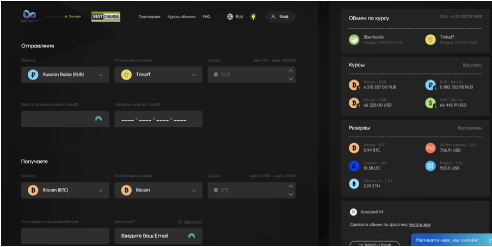Go to the FAQ page
This screenshot has height=247, width=492.
pos(206,16)
